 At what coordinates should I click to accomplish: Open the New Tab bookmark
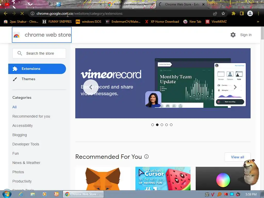192,22
